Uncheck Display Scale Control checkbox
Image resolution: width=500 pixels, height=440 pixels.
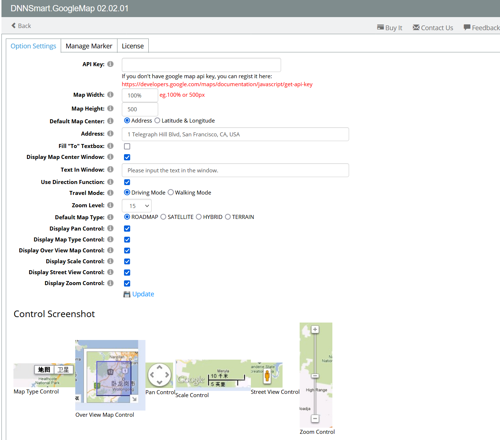coord(127,261)
